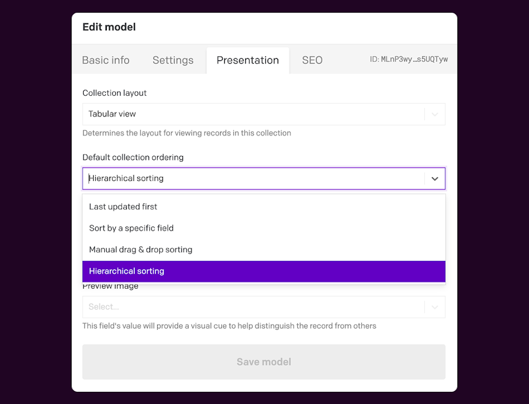Viewport: 529px width, 404px height.
Task: Click the Save model button
Action: pos(264,362)
